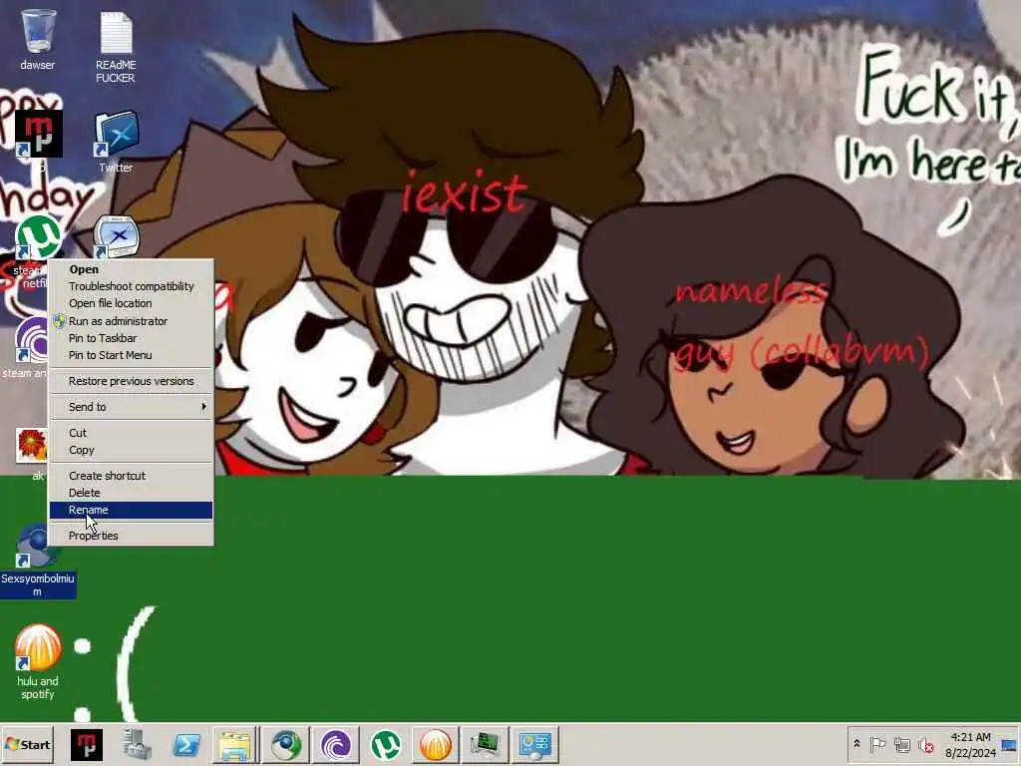Click the Show Desktop button
Viewport: 1021px width, 766px height.
[1011, 744]
